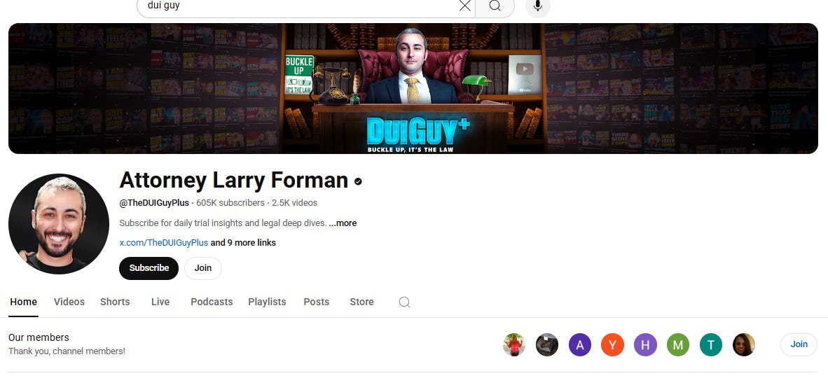Image resolution: width=828 pixels, height=378 pixels.
Task: Expand channel description with '...more'
Action: coord(343,223)
